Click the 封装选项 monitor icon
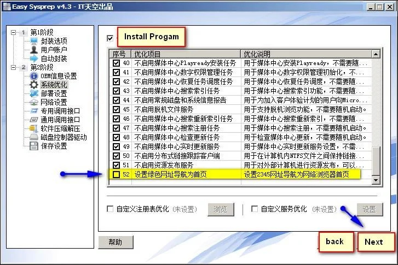 (34, 41)
